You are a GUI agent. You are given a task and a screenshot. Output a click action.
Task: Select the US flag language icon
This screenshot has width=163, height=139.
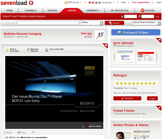[x=93, y=2]
